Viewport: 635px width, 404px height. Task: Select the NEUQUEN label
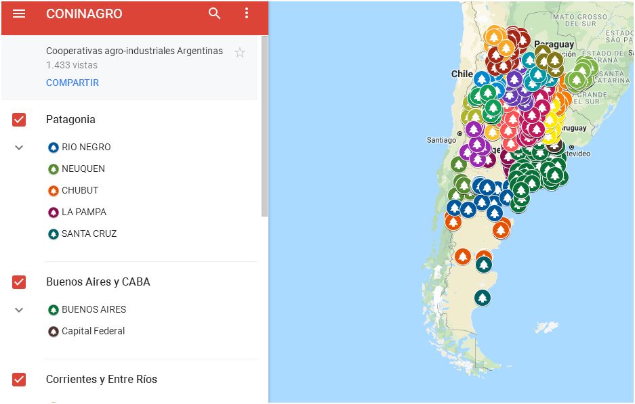click(x=83, y=169)
